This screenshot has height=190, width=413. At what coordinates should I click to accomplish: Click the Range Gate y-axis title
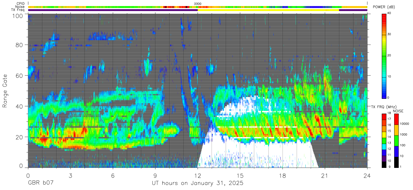click(x=5, y=91)
